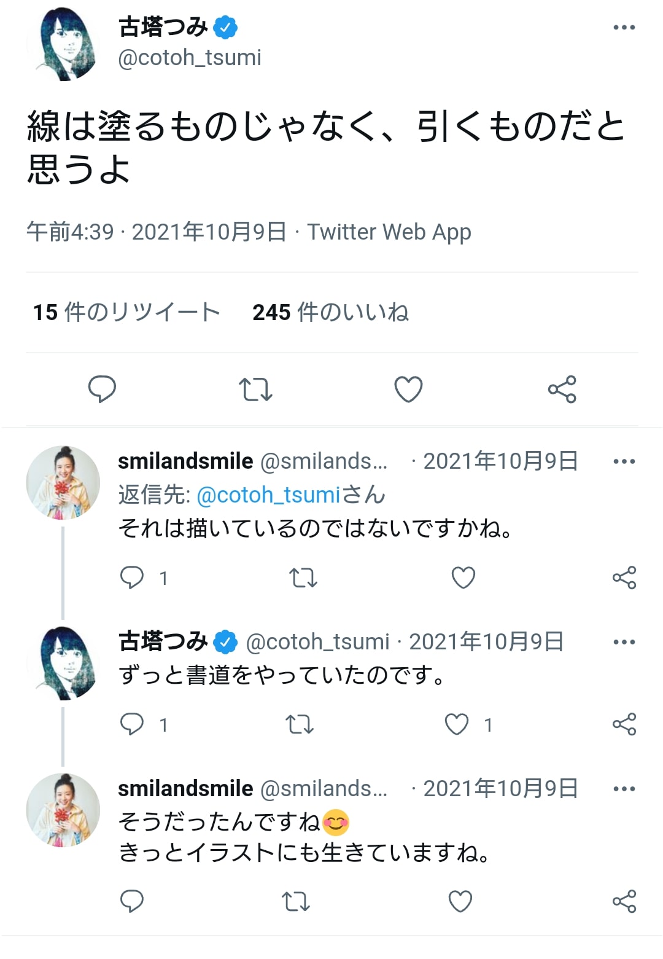
Task: Reply to the last smilandsmile comment
Action: coord(132,901)
